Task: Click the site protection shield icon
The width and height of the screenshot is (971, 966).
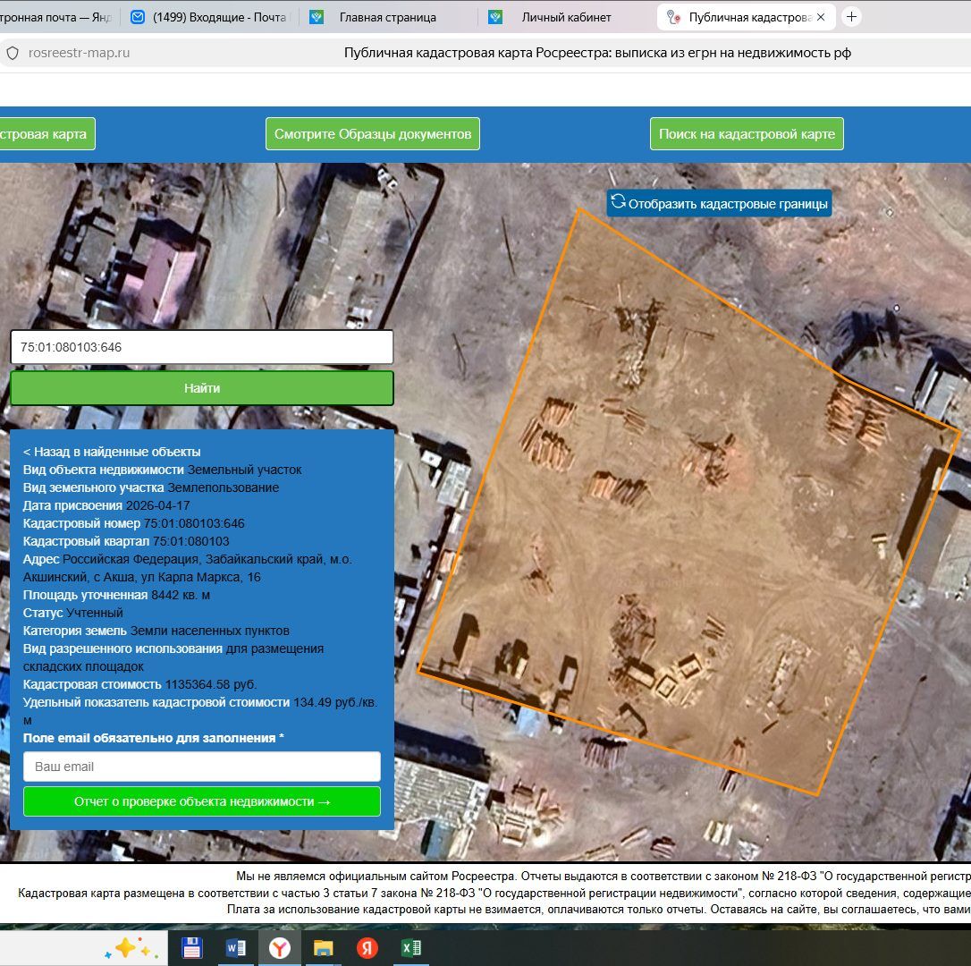Action: tap(13, 54)
